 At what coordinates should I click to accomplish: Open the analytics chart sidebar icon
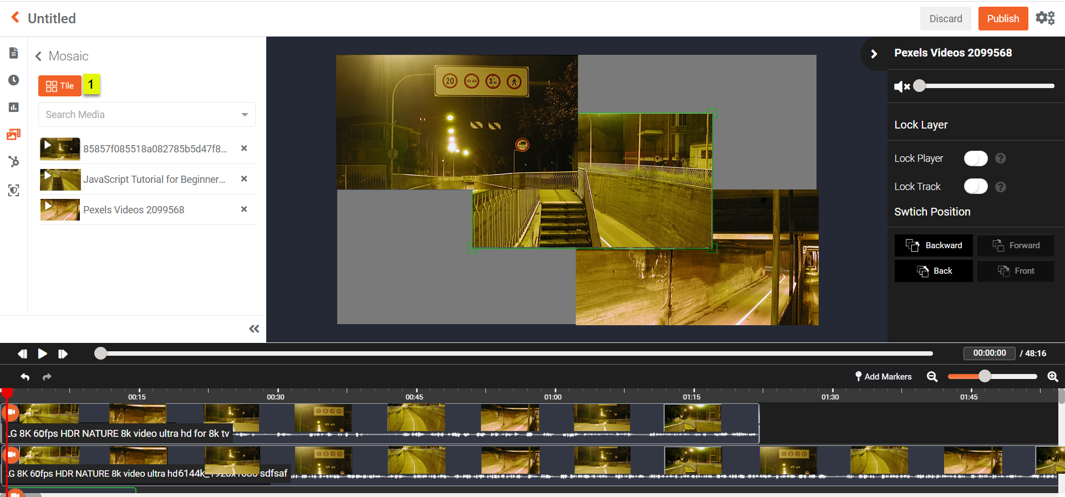click(14, 107)
